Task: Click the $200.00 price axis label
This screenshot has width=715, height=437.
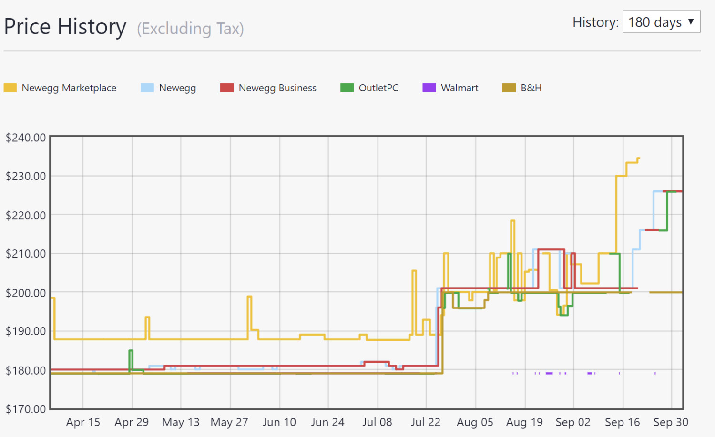Action: point(26,293)
